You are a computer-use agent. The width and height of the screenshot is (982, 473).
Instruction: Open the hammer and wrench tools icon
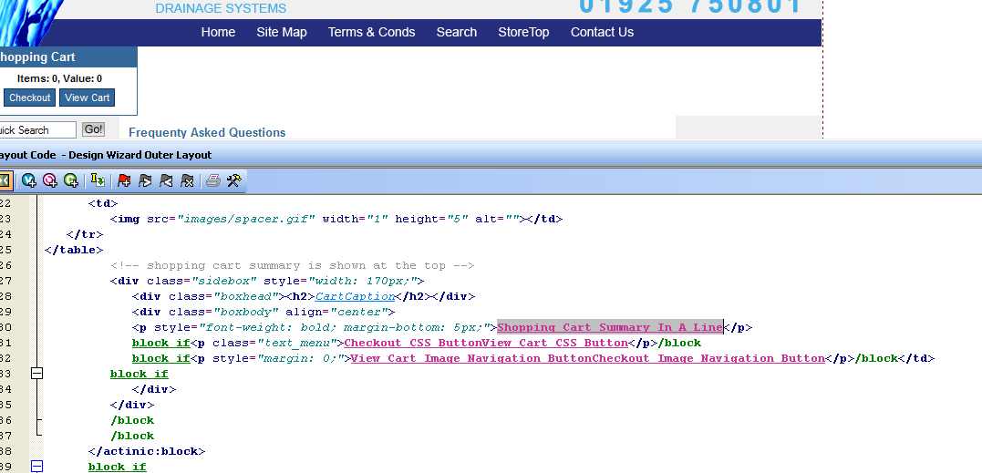click(233, 180)
